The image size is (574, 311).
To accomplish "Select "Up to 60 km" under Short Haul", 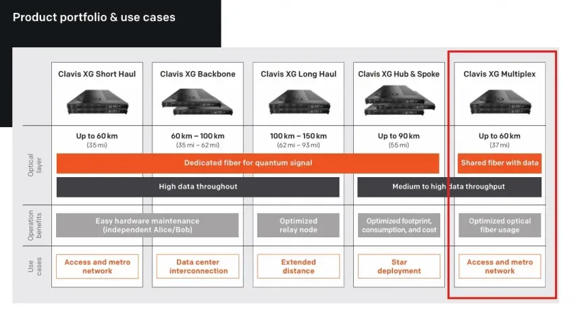I will point(97,136).
